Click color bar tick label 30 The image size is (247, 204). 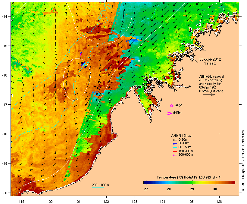215,189
